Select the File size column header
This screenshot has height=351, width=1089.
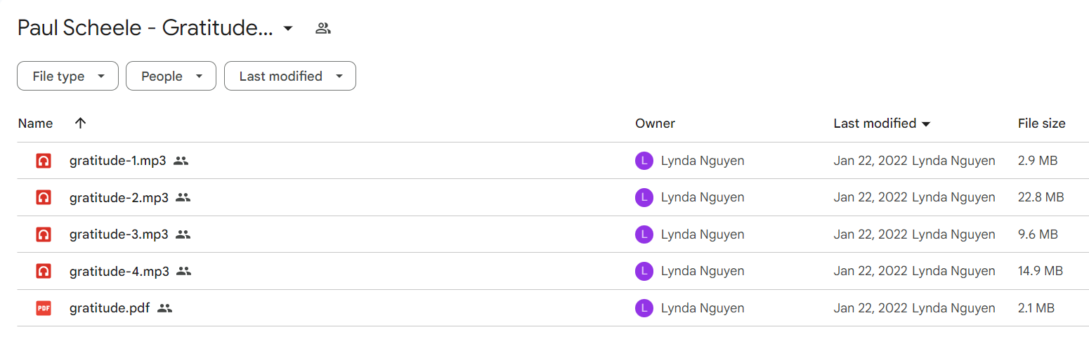point(1041,124)
